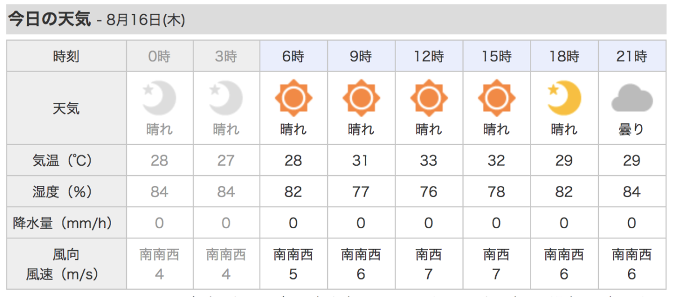
Task: Click the sun icon for 15時
Action: [x=496, y=99]
